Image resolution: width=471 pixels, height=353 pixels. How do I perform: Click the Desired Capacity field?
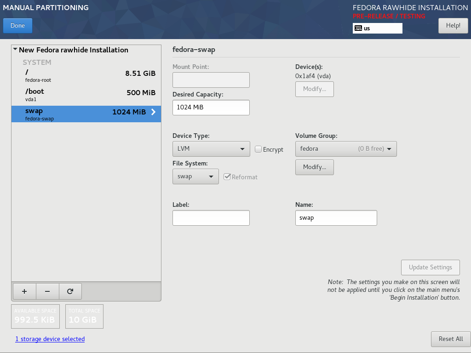pyautogui.click(x=211, y=108)
